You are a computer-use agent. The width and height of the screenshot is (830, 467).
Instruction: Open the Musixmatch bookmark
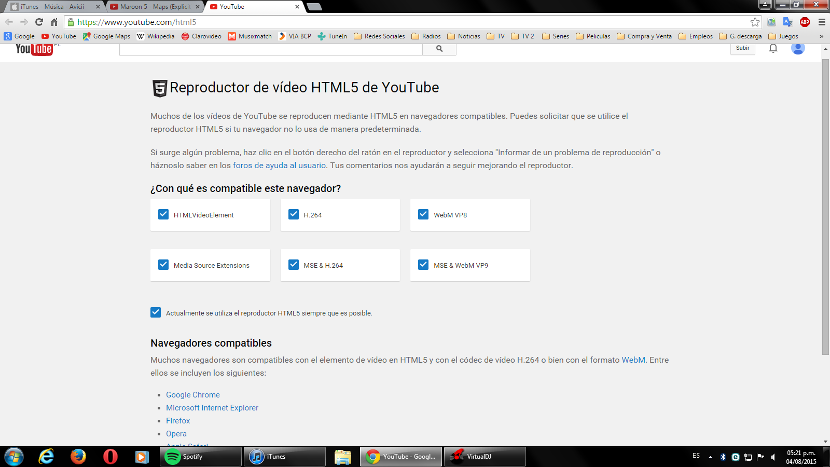tap(250, 36)
